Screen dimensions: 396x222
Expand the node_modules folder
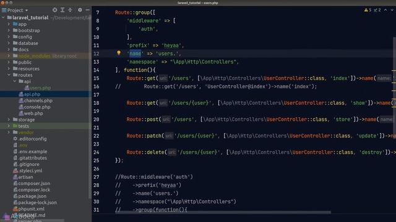click(x=9, y=56)
